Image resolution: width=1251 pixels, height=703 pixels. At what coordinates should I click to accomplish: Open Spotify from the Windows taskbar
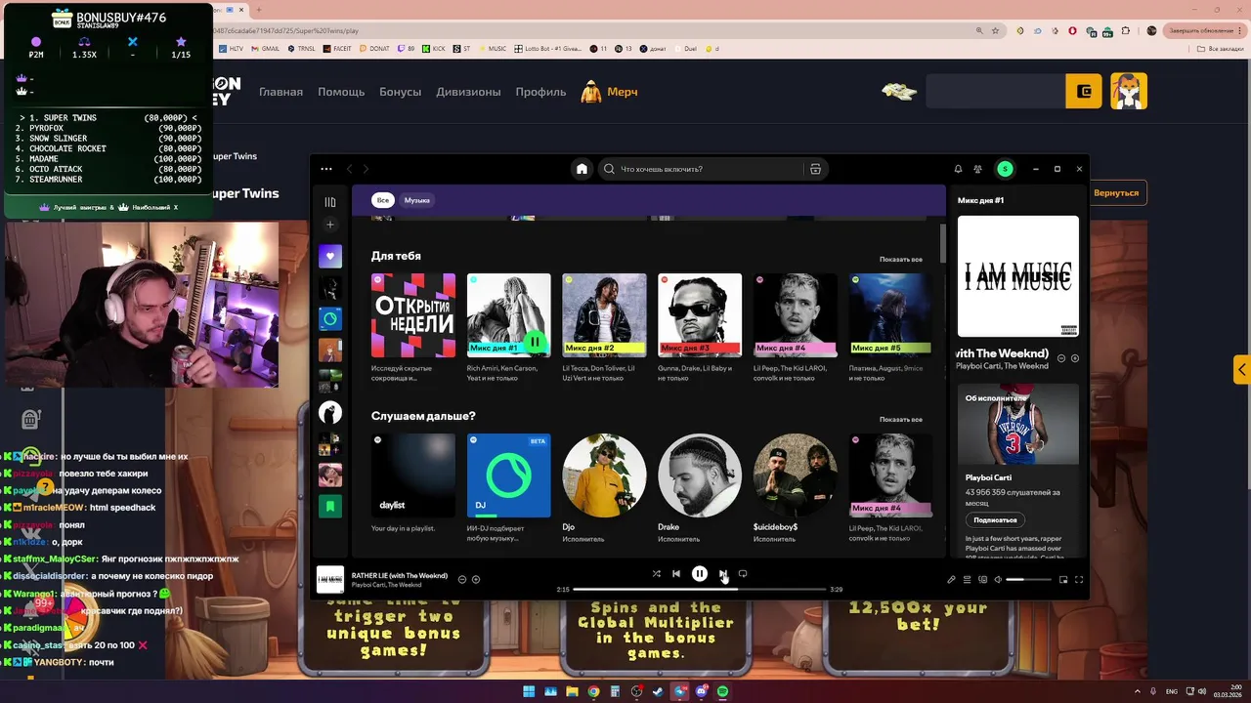[722, 691]
